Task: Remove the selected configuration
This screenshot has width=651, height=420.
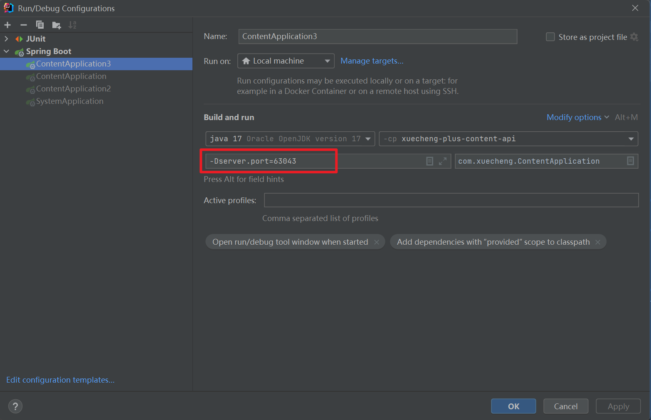Action: [24, 25]
